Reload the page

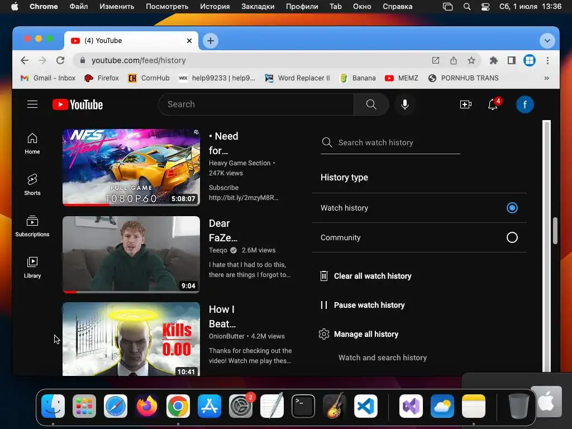pos(60,60)
